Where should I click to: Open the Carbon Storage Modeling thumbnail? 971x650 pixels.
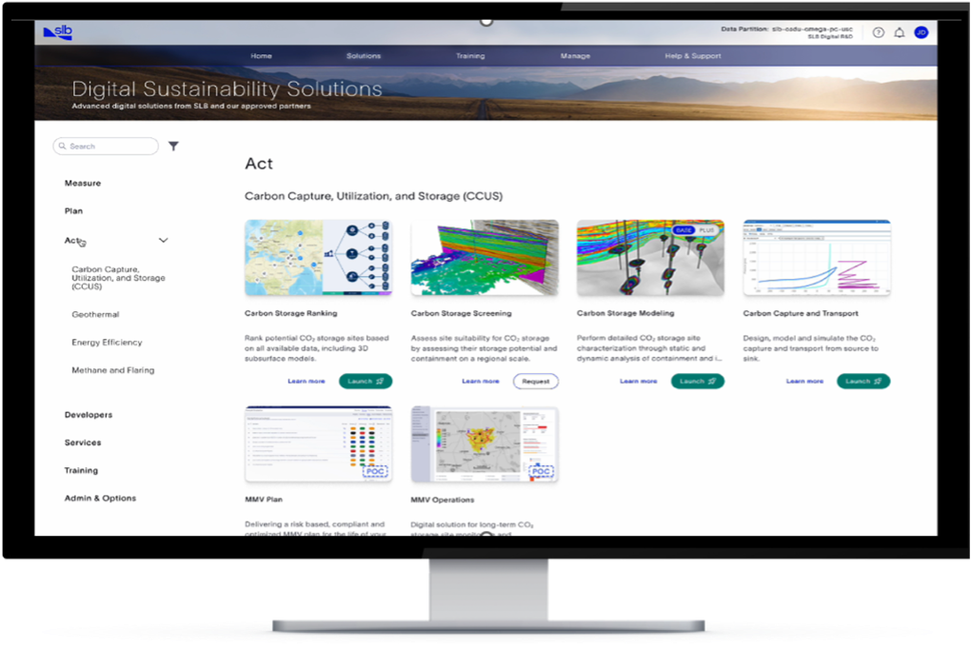650,258
